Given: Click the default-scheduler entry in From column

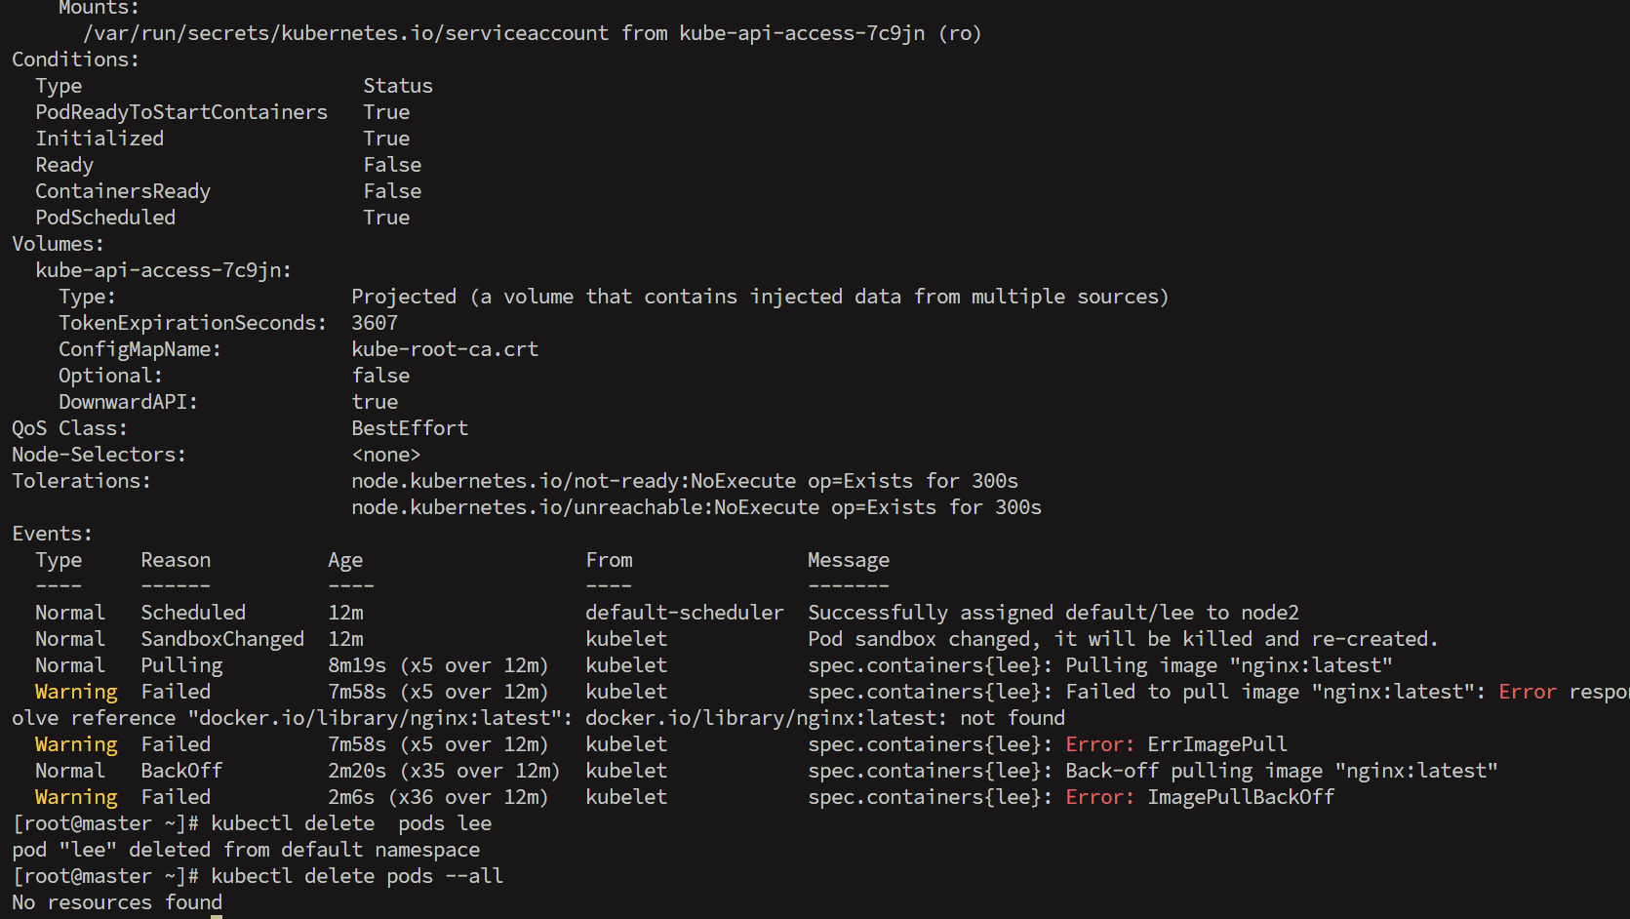Looking at the screenshot, I should pos(685,613).
